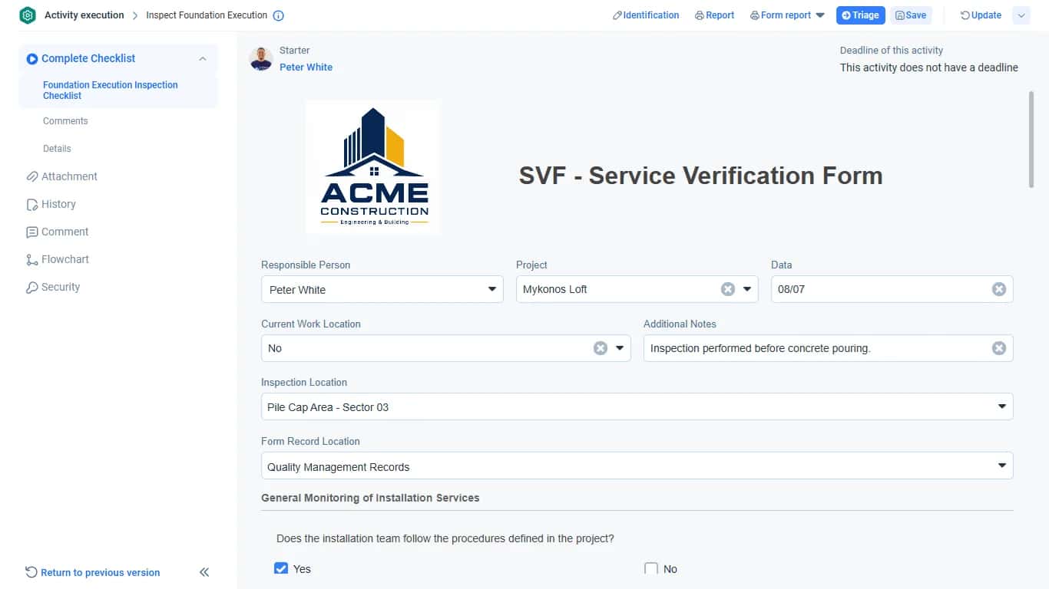Open the Current Work Location dropdown arrow

coord(620,348)
